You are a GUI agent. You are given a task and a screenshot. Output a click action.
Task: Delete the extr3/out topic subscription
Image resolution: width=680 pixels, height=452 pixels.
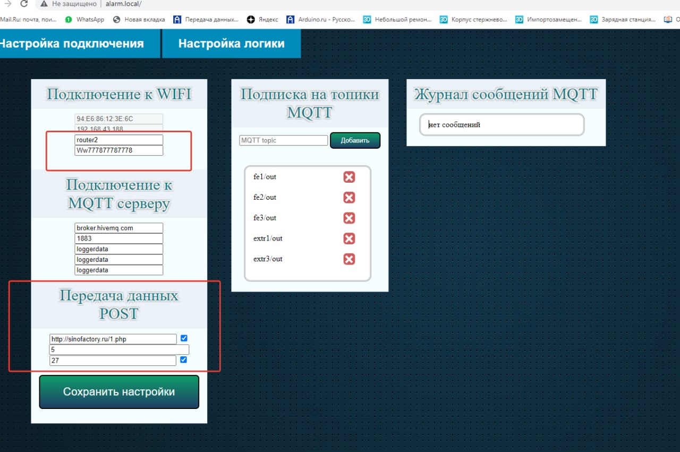pyautogui.click(x=349, y=259)
